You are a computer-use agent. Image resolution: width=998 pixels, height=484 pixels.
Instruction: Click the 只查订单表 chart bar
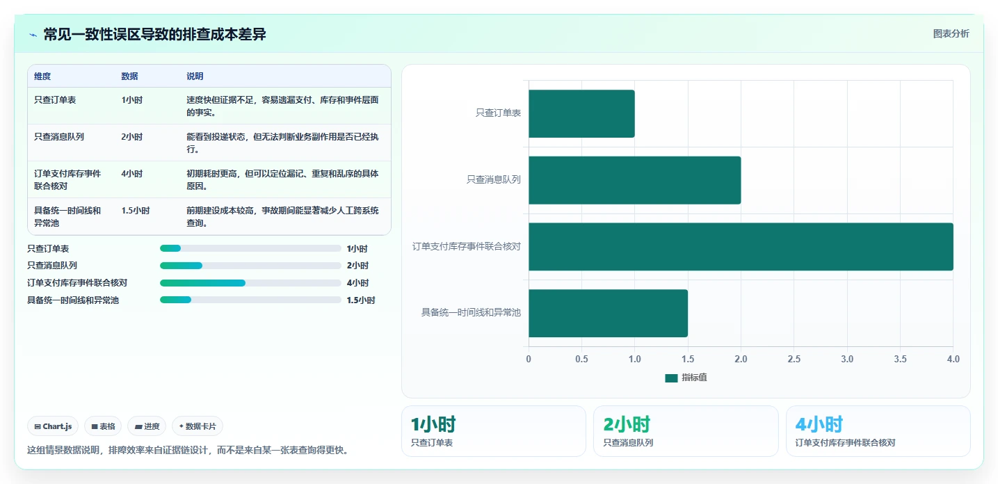click(581, 113)
